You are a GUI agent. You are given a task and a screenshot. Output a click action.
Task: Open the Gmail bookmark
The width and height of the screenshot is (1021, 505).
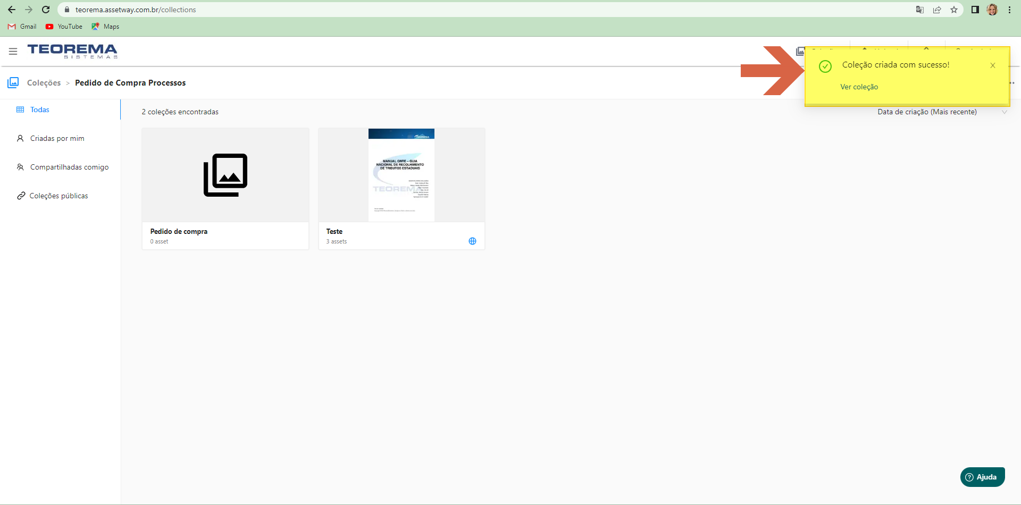[22, 26]
